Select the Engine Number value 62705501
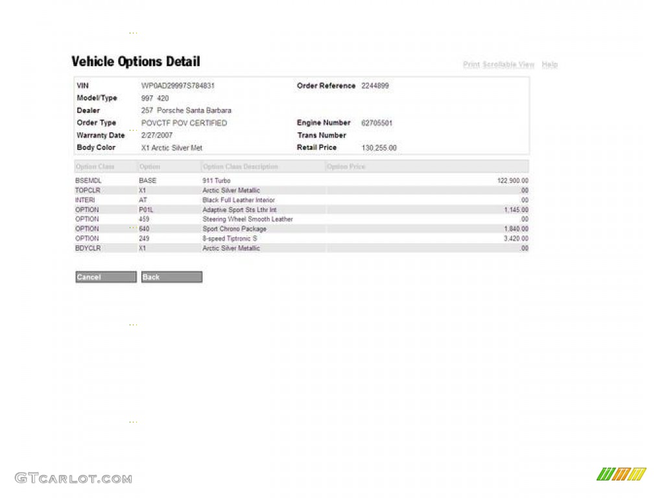 pos(377,123)
